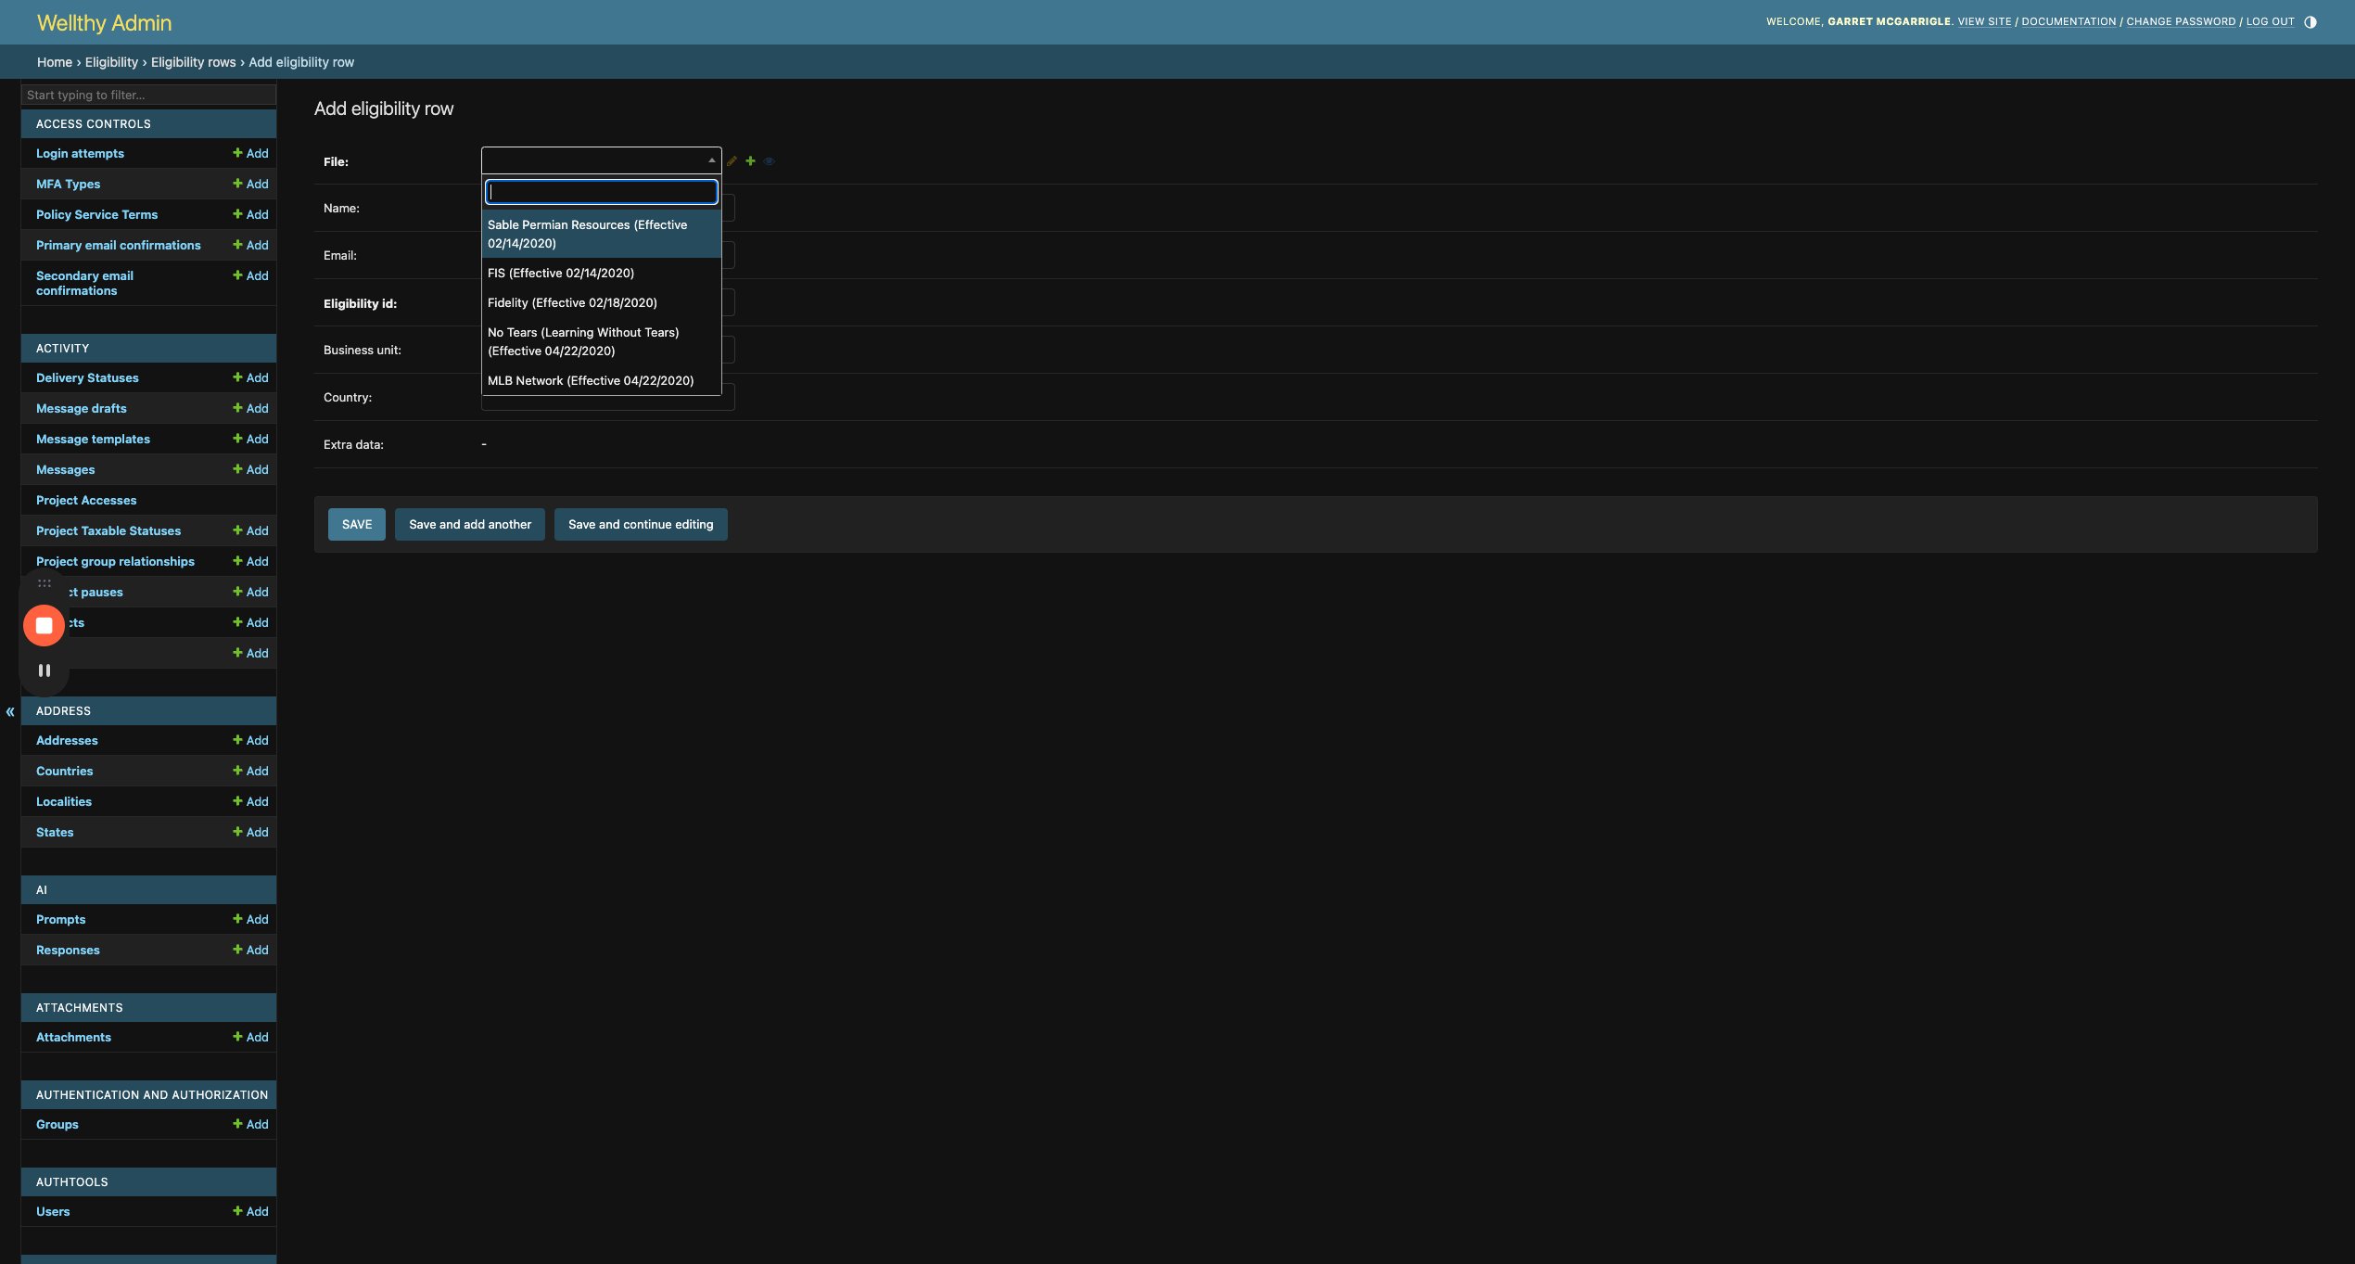The image size is (2355, 1264).
Task: Click the dropdown search field
Action: 602,192
